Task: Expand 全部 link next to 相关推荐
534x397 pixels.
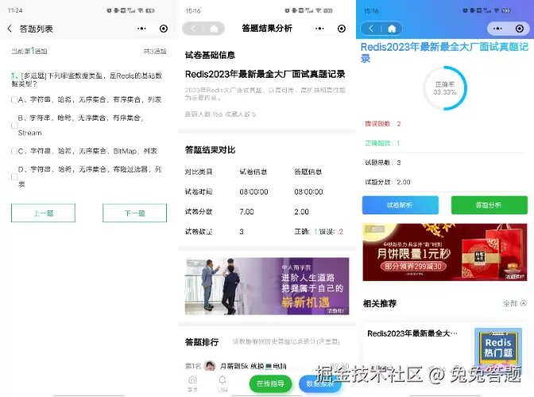Action: 515,303
